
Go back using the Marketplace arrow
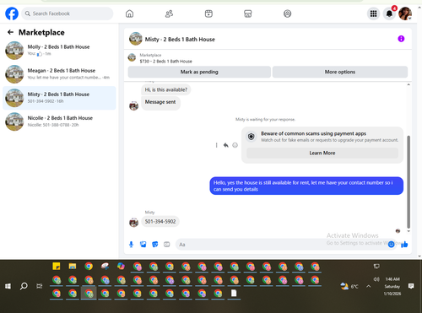pos(10,32)
